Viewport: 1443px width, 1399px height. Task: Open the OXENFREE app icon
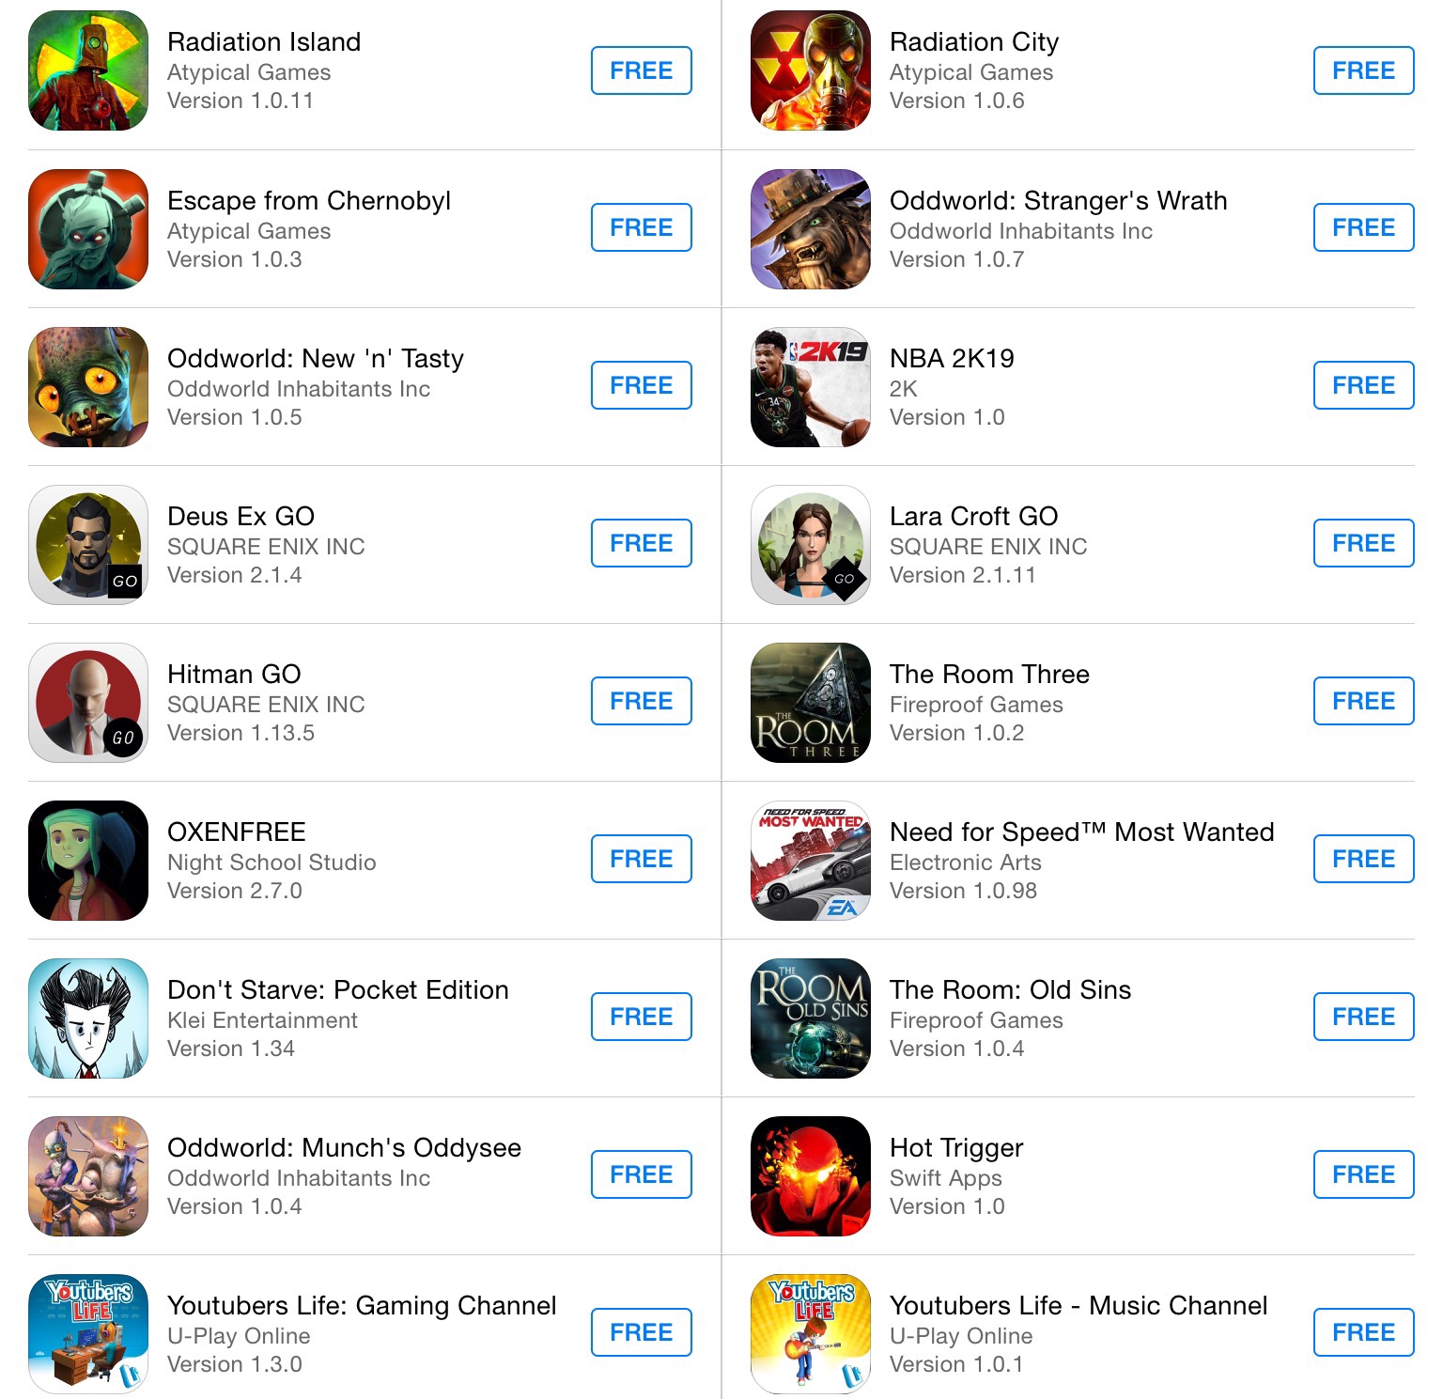coord(88,860)
